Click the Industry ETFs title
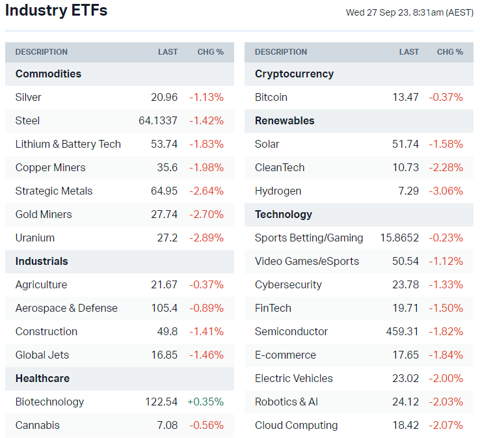 pyautogui.click(x=57, y=11)
